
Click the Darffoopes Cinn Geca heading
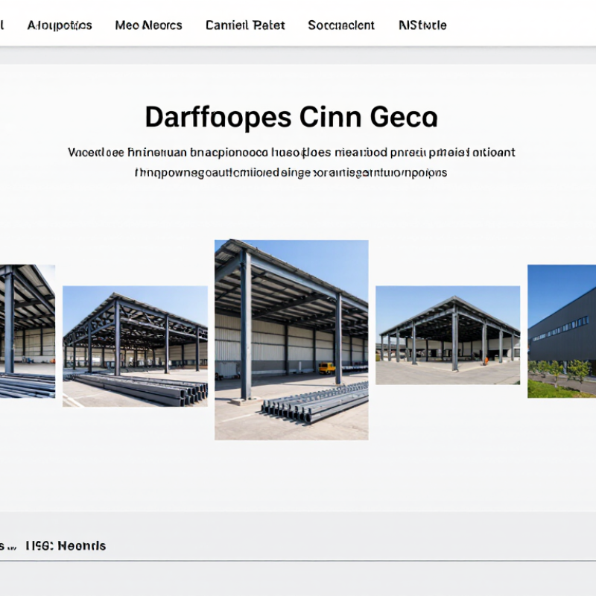[291, 117]
